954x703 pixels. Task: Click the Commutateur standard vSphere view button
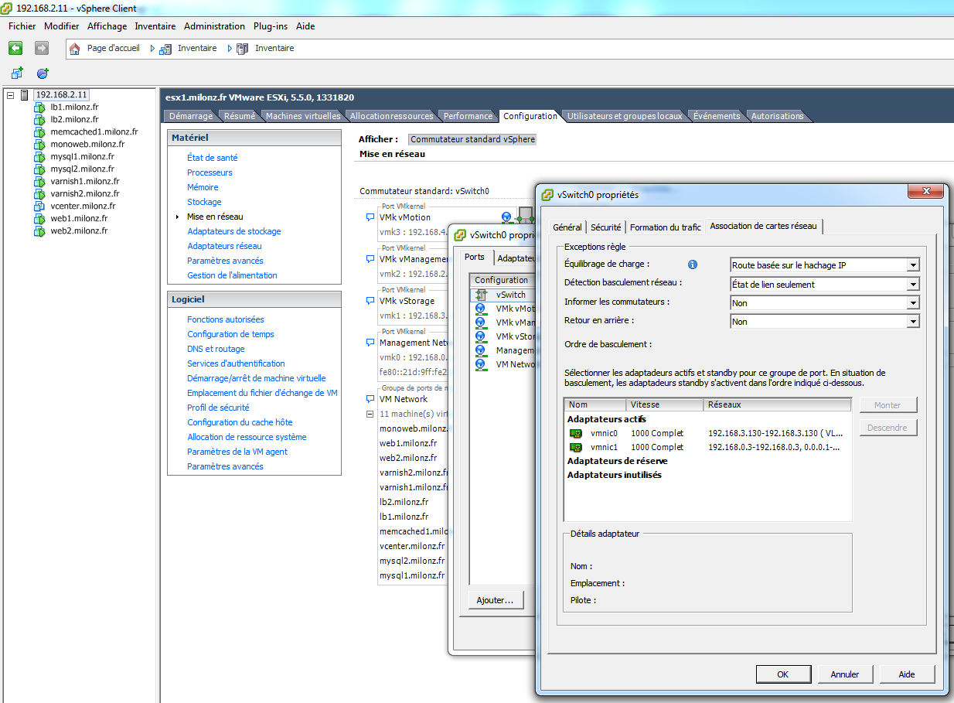[472, 139]
